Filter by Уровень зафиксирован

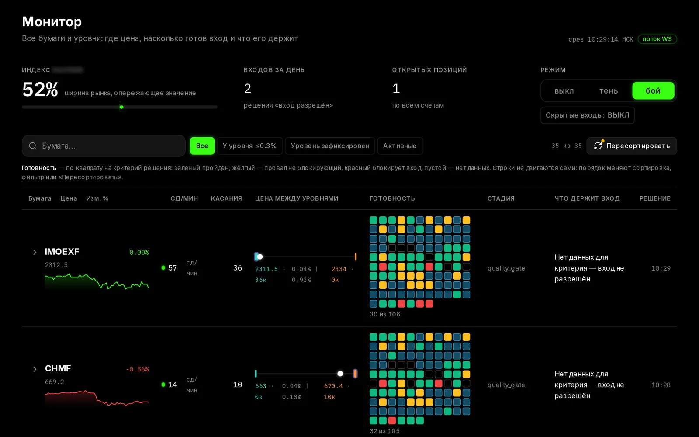click(x=330, y=146)
